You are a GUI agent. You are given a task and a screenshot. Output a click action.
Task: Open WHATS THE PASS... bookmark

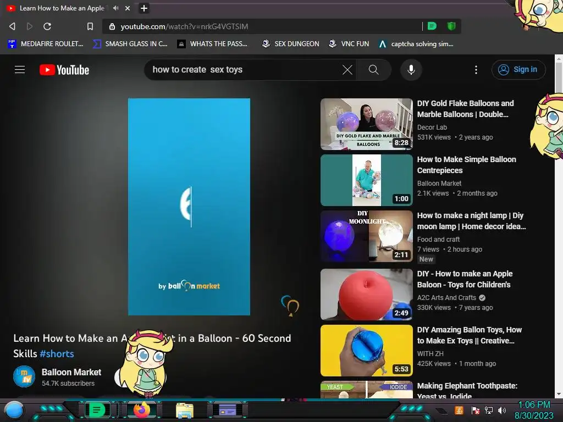pos(213,44)
